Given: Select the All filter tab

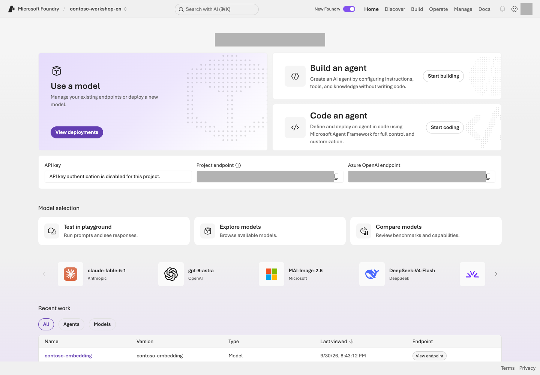Looking at the screenshot, I should point(46,324).
